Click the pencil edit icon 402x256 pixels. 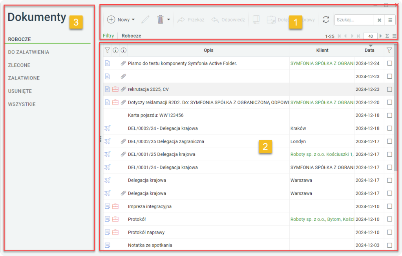[145, 20]
